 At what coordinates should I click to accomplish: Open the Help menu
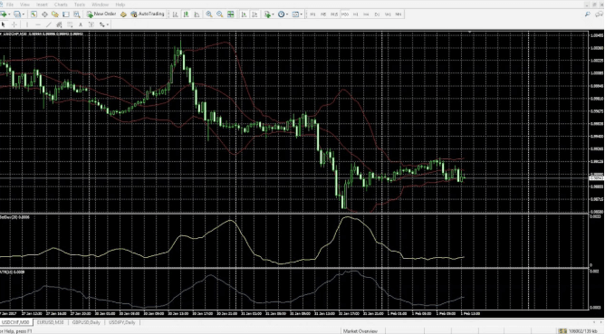coord(120,5)
